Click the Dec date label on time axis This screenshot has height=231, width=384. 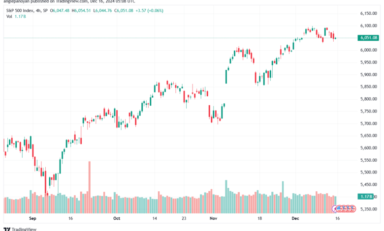[295, 218]
